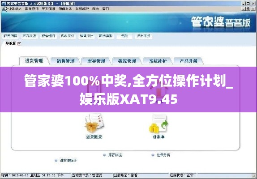Switch to the 钱流管理 tab
257x179 pixels.
point(127,61)
